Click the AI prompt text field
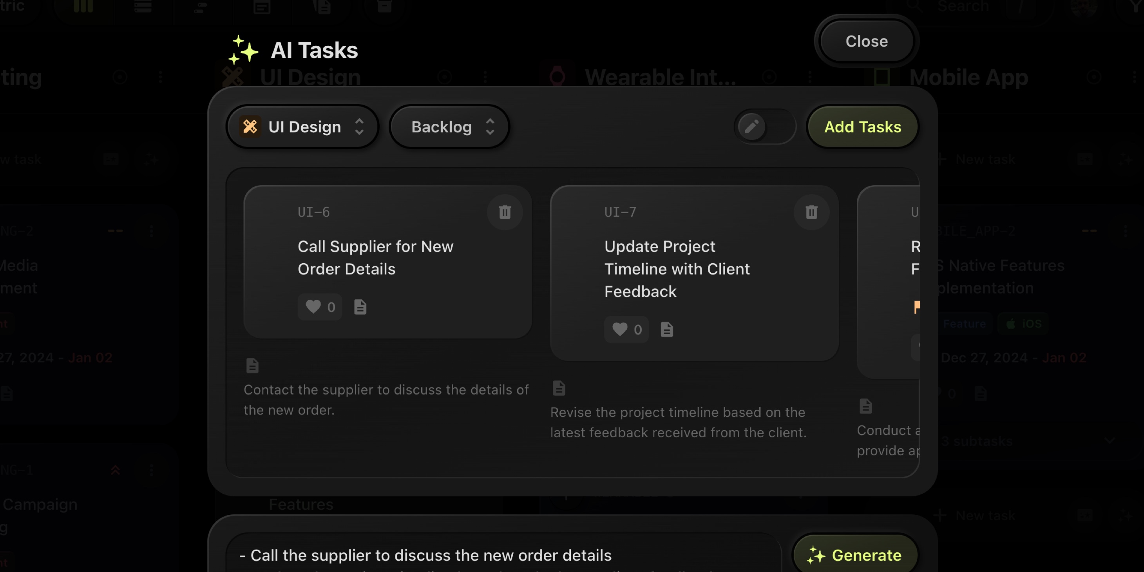The width and height of the screenshot is (1144, 572). (502, 555)
